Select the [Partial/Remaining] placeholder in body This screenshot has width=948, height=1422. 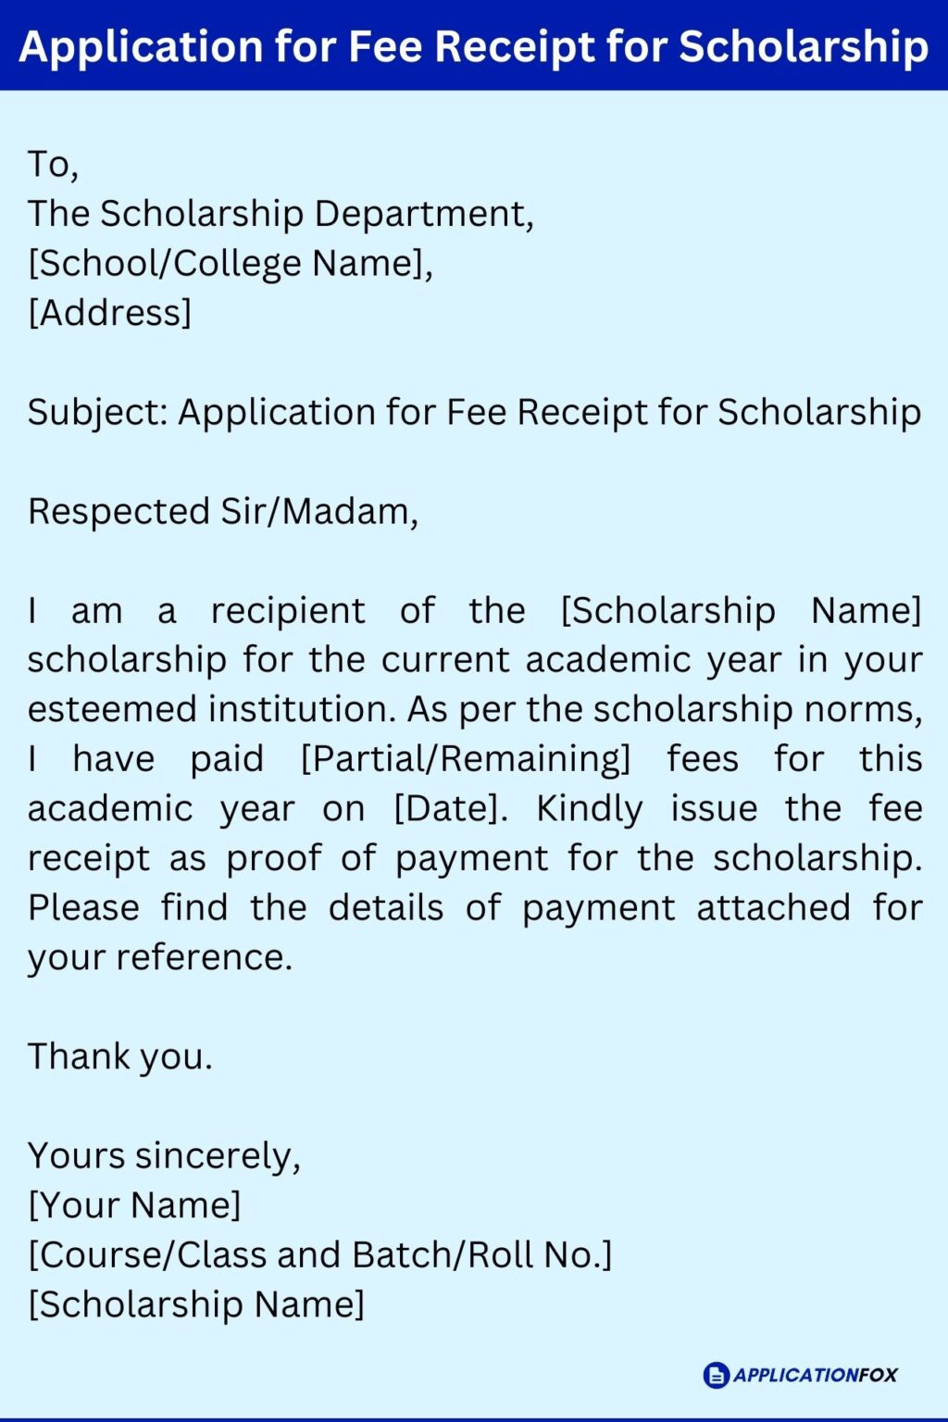point(466,759)
